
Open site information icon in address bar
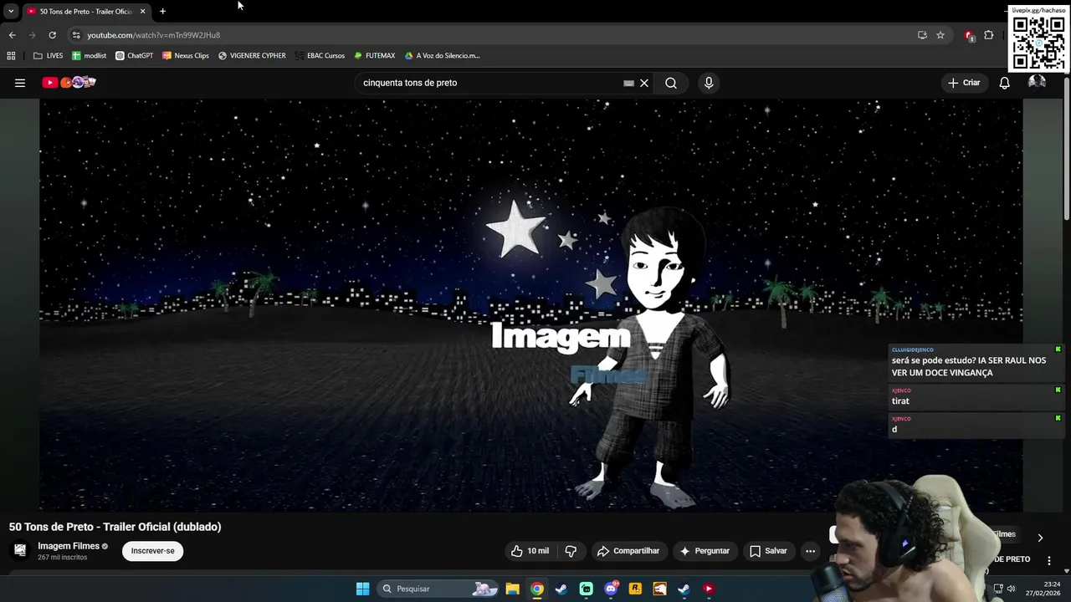click(76, 35)
